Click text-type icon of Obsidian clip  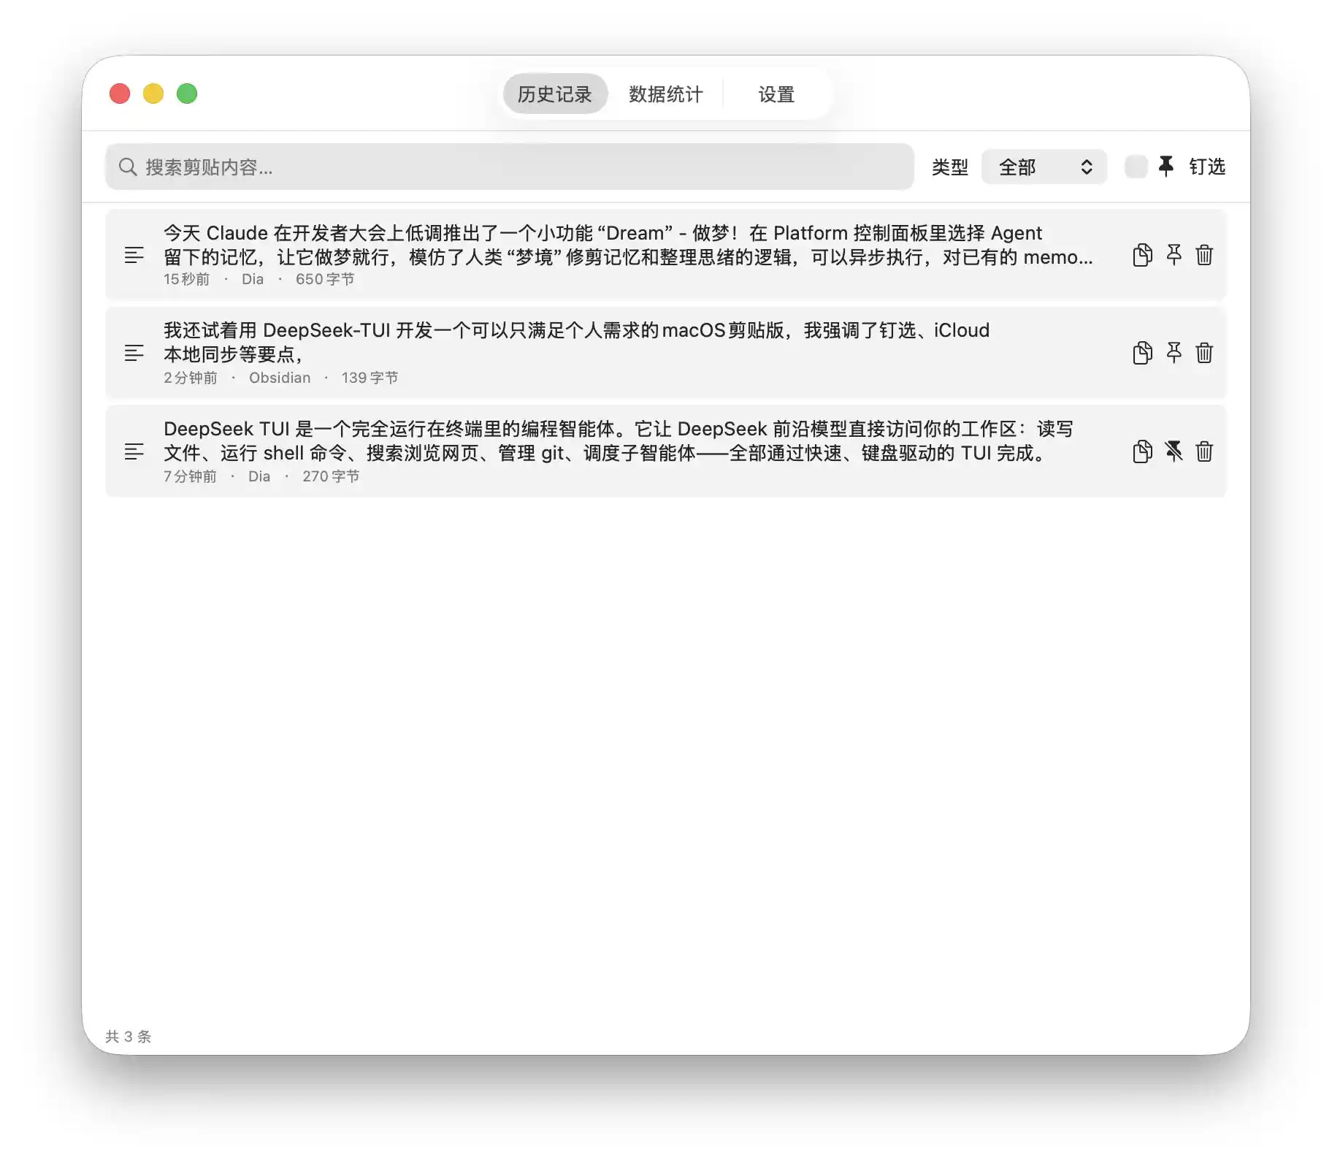[134, 353]
